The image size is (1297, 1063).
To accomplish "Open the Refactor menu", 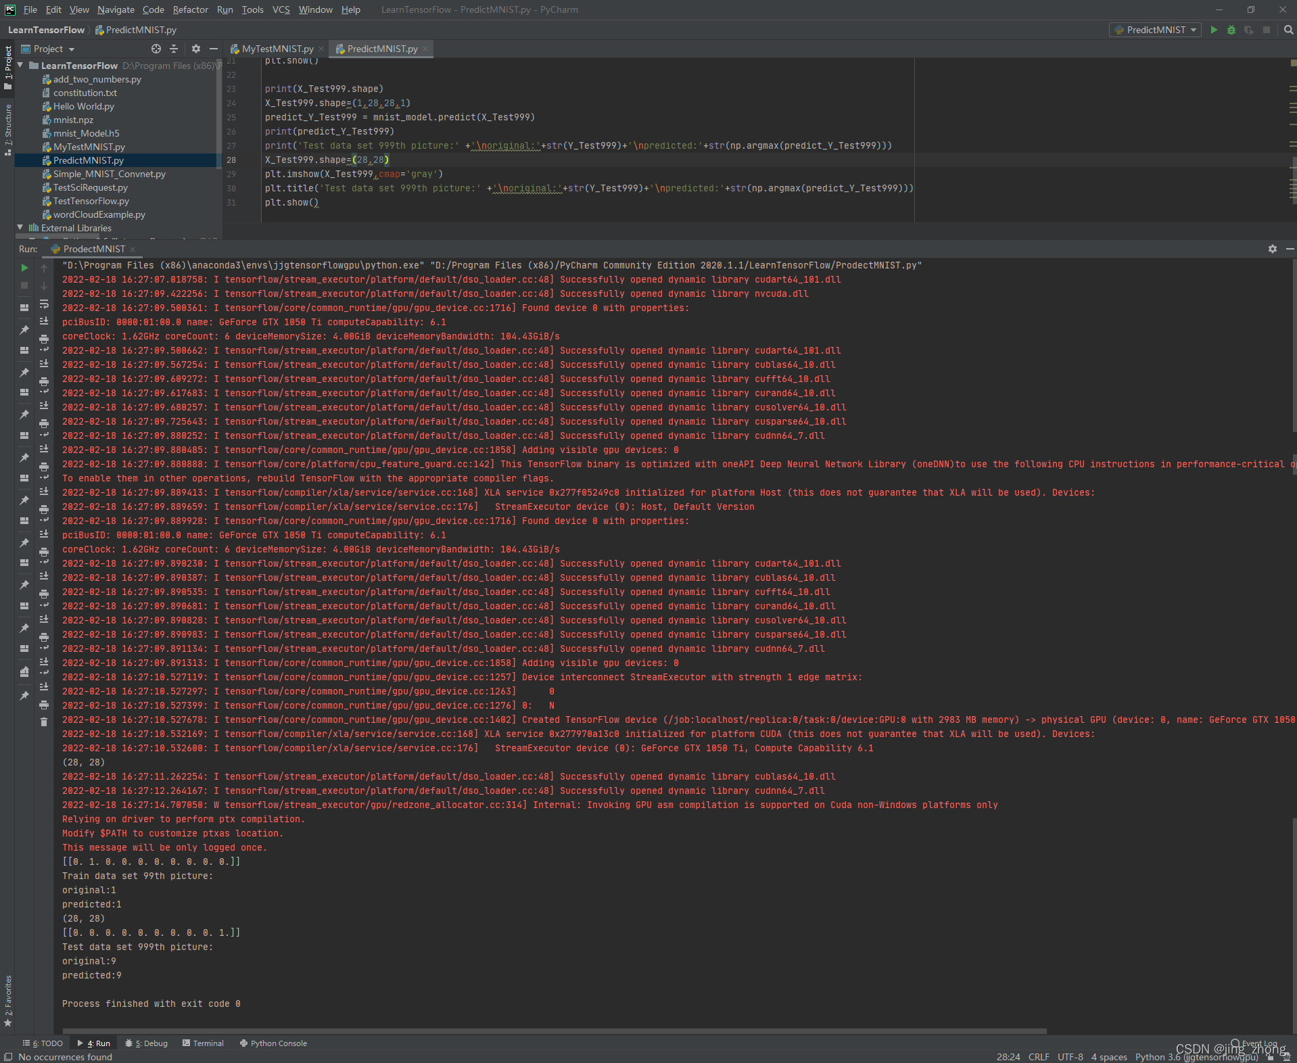I will 191,9.
